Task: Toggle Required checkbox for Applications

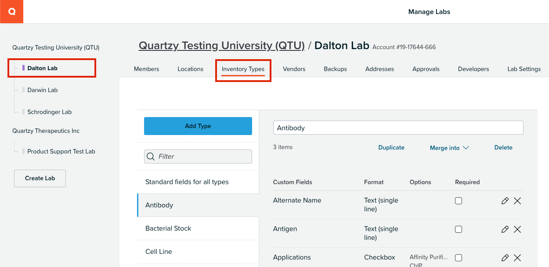Action: pyautogui.click(x=459, y=258)
